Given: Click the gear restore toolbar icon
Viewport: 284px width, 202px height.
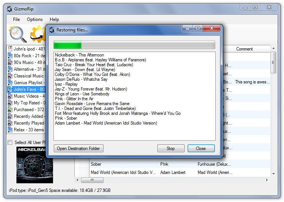Looking at the screenshot, I should coord(38,34).
